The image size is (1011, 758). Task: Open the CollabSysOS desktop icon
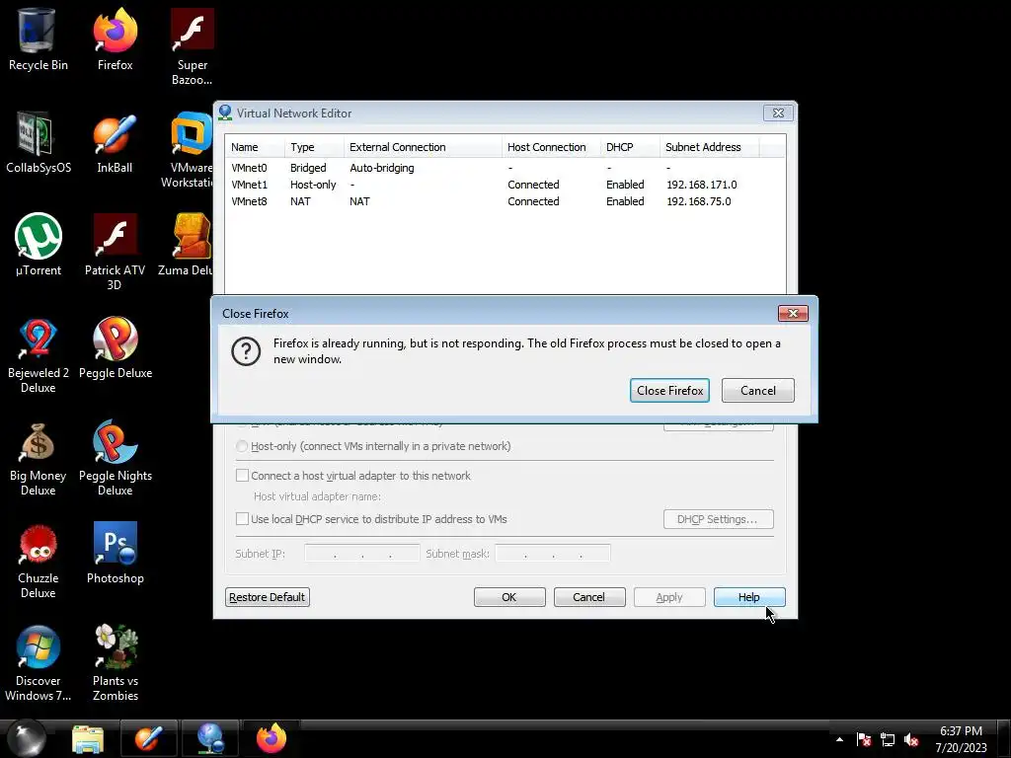(x=38, y=142)
